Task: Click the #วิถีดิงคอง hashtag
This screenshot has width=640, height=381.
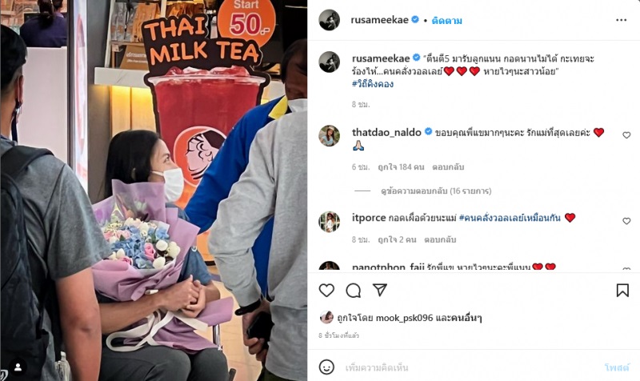Action: (x=373, y=84)
